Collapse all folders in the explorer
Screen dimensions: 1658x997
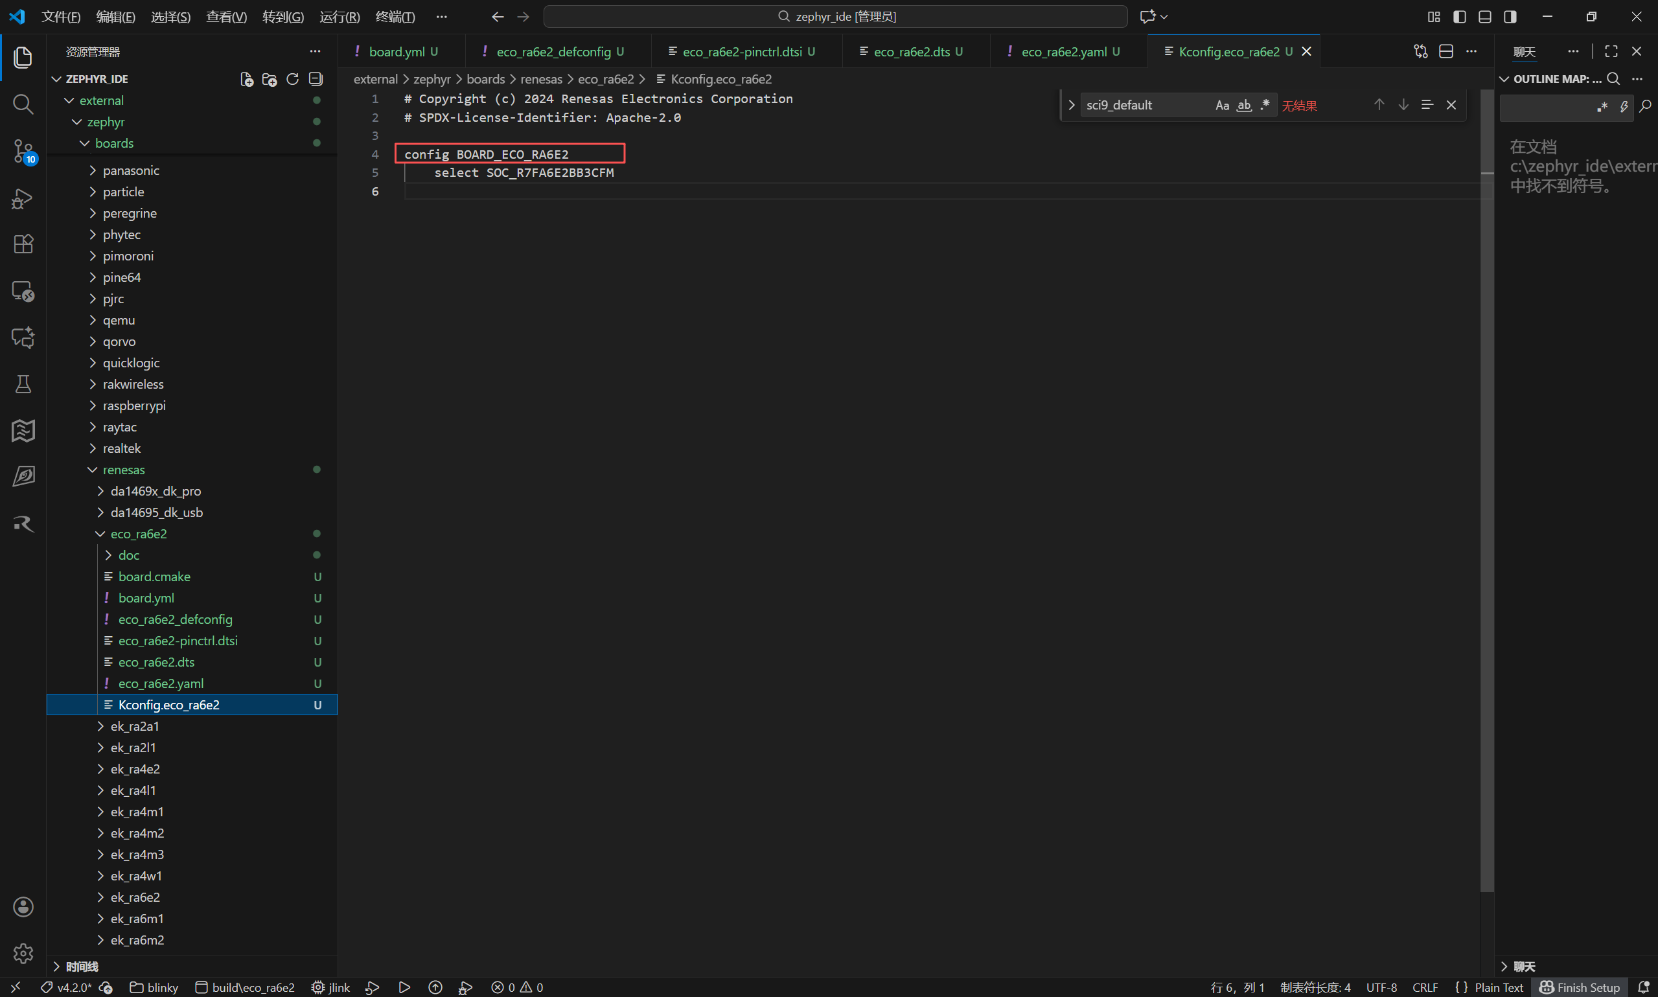coord(315,79)
